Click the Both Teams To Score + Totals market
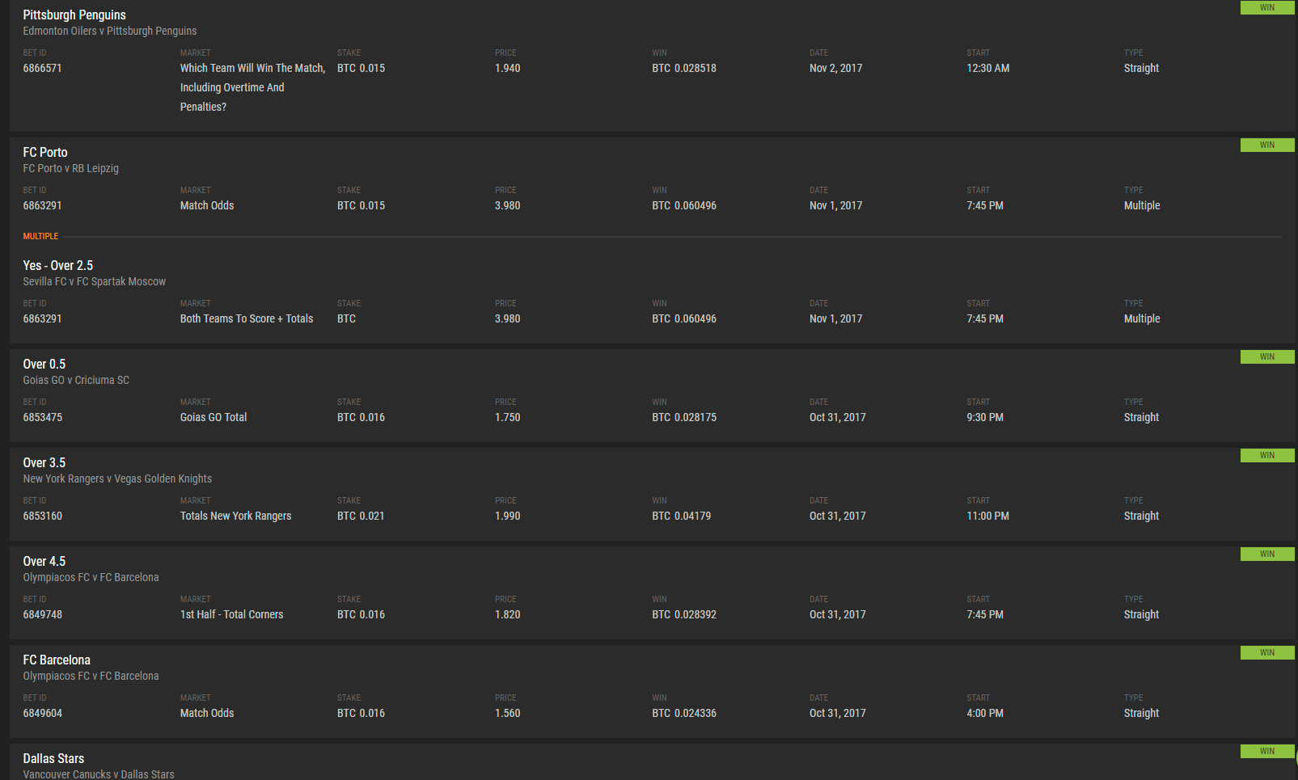1298x780 pixels. (x=247, y=318)
